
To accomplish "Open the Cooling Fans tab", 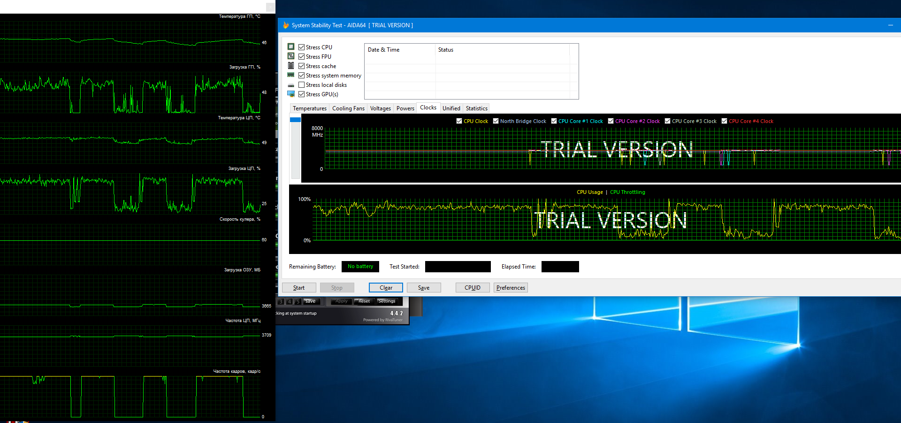I will point(348,108).
